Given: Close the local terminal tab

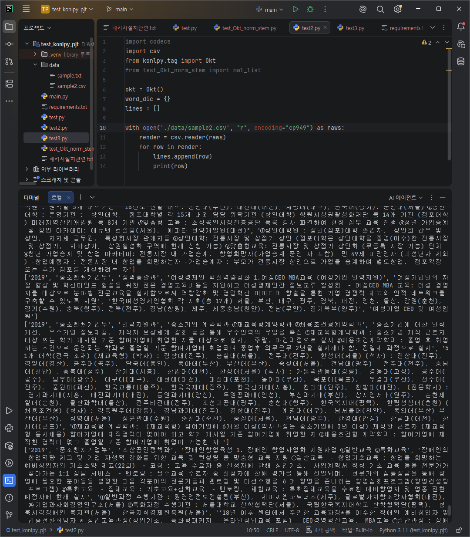Looking at the screenshot, I should pyautogui.click(x=68, y=198).
